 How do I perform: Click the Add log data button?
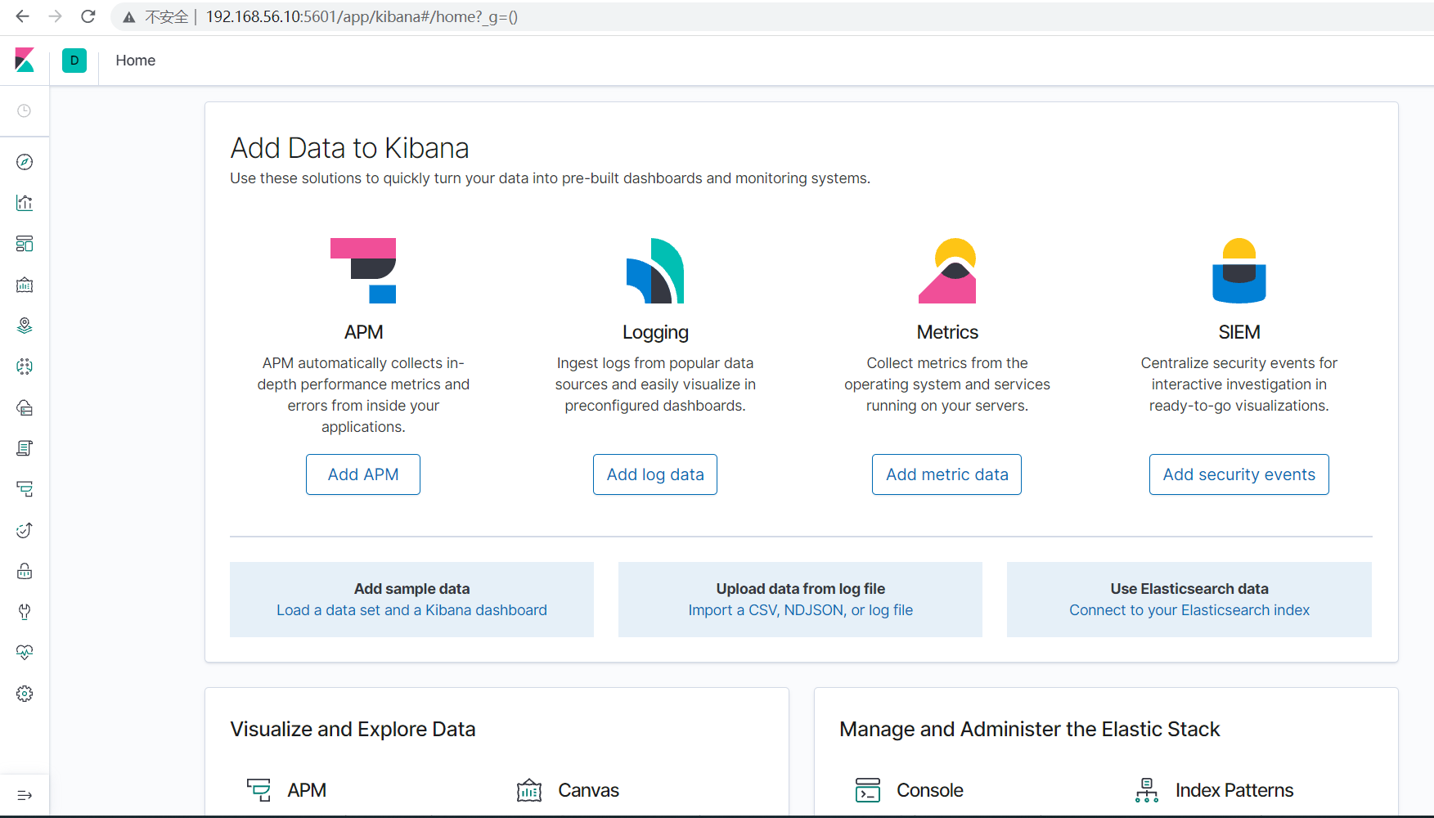click(655, 474)
